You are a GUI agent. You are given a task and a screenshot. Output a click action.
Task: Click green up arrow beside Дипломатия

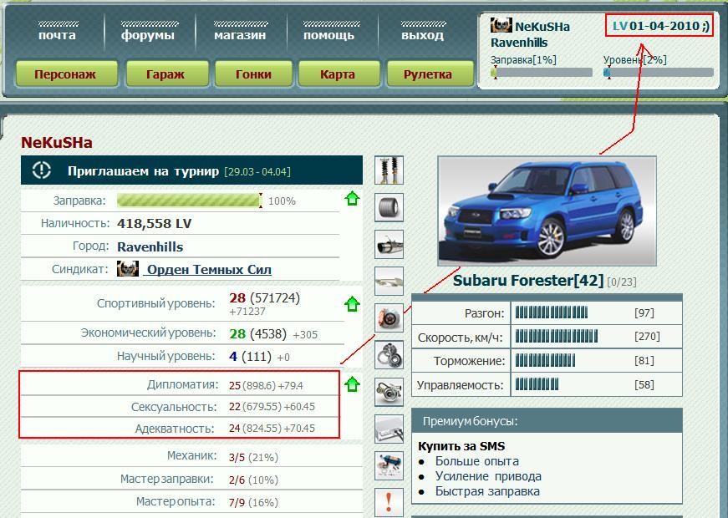pos(353,383)
